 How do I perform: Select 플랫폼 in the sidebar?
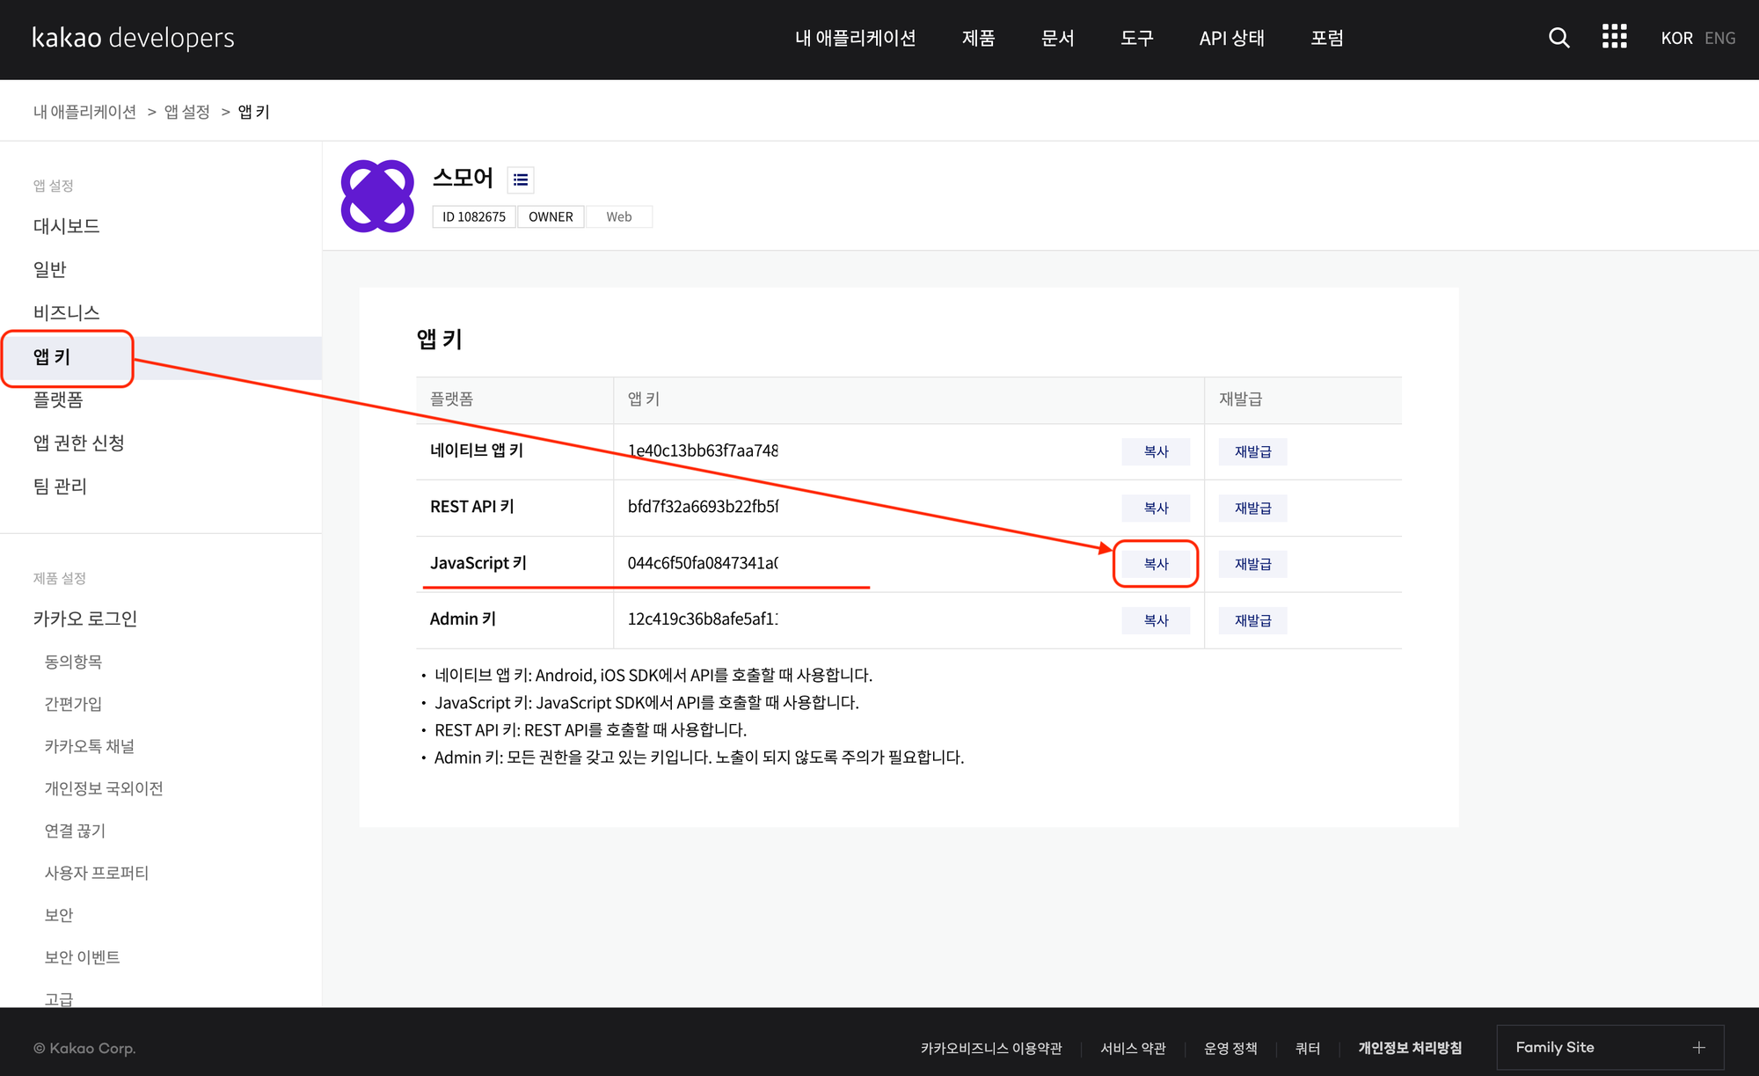tap(58, 399)
